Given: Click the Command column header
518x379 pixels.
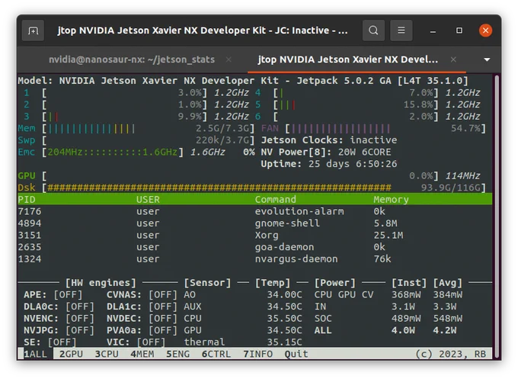Looking at the screenshot, I should coord(276,200).
